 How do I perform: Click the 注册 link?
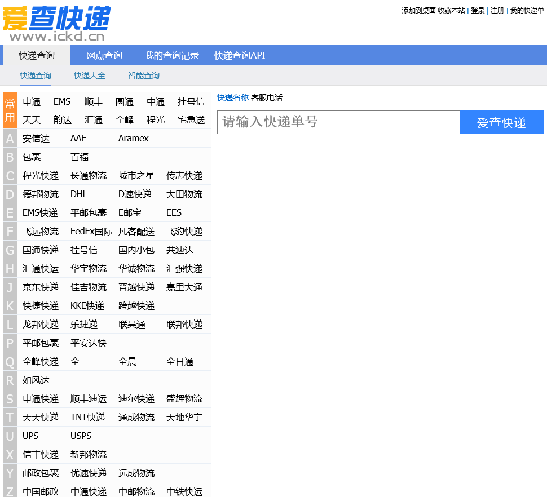point(497,11)
